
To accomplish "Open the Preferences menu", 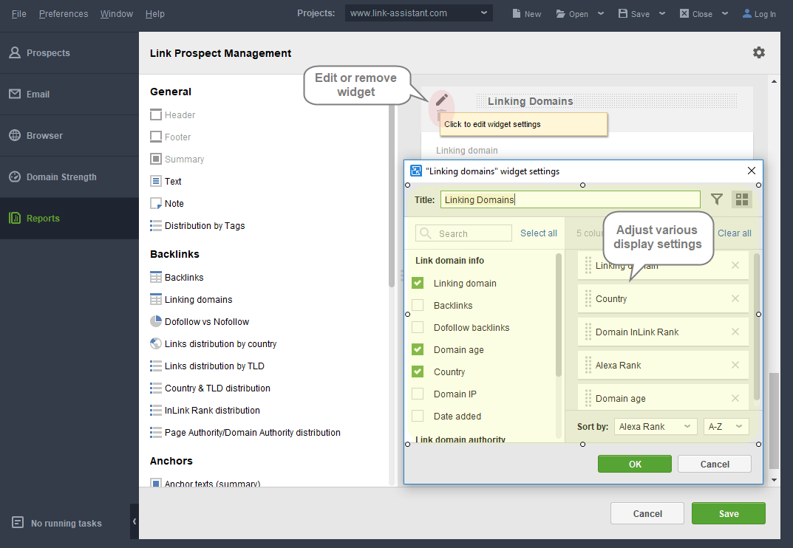I will 64,13.
